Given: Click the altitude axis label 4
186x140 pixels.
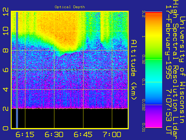Looking at the screenshot, I should pos(6,90).
